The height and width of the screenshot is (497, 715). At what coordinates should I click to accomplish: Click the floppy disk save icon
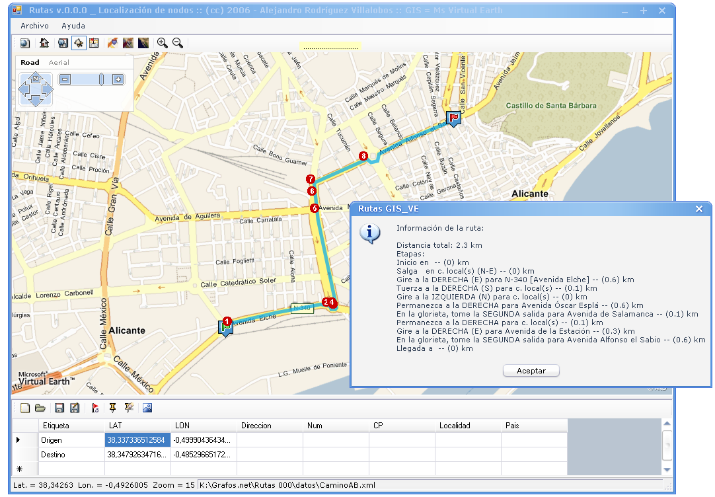[x=59, y=408]
